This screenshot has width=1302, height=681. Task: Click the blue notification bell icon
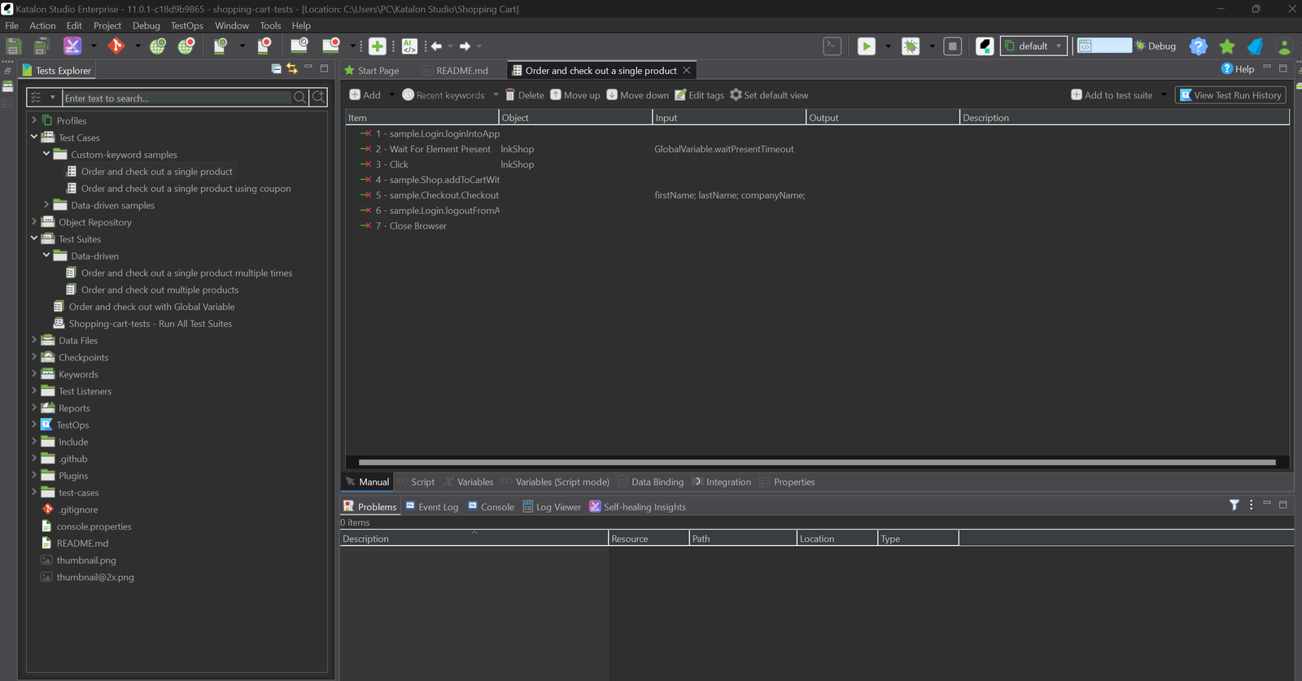coord(1255,46)
